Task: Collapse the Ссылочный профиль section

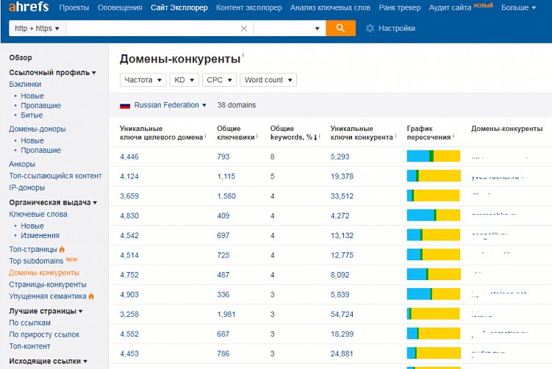Action: pos(52,73)
